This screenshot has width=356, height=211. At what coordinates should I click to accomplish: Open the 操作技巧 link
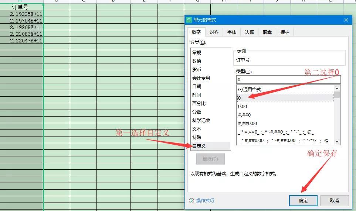(x=205, y=201)
